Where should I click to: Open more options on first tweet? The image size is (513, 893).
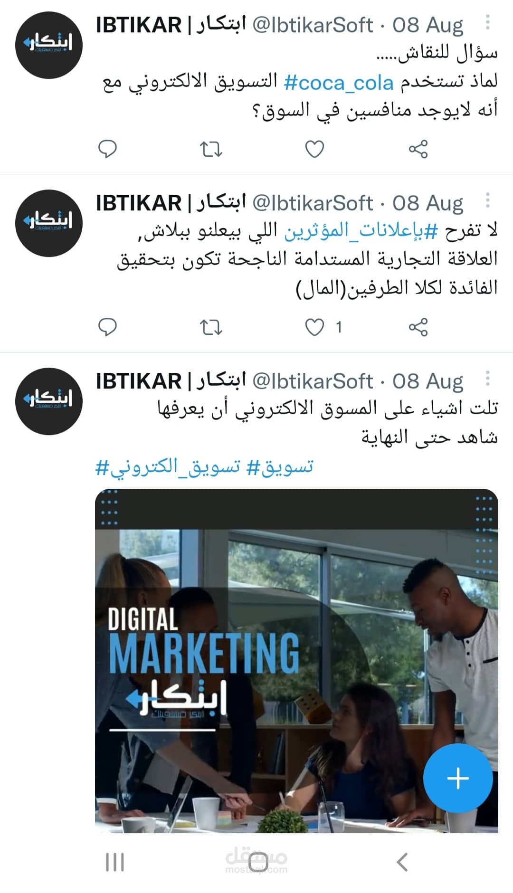point(487,22)
